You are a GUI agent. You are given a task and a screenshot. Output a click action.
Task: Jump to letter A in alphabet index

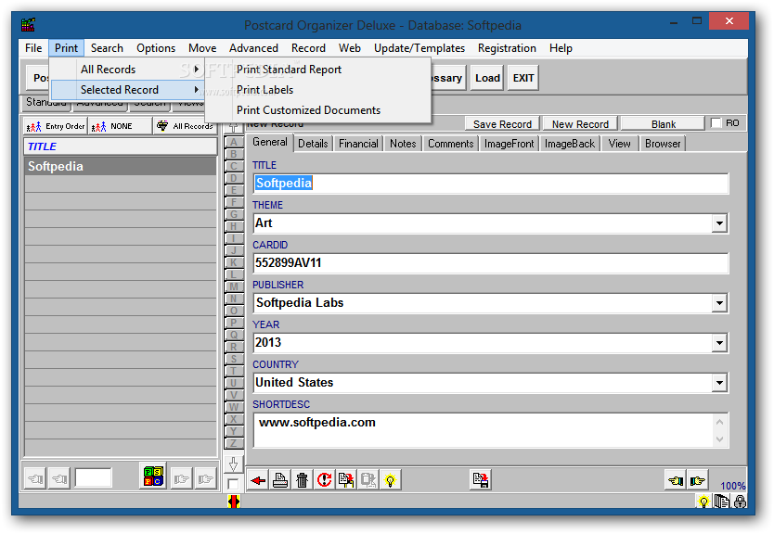(x=234, y=142)
